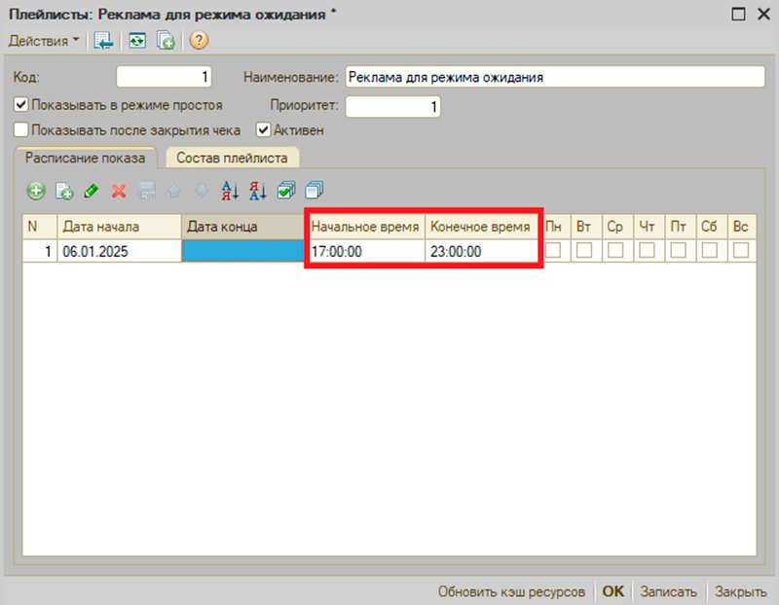Enable Показывать после закрытия чека checkbox
The image size is (779, 605).
click(20, 130)
